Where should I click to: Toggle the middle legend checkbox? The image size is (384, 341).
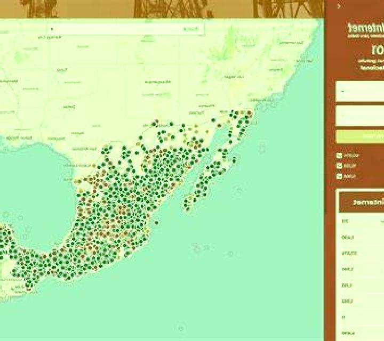click(x=339, y=166)
